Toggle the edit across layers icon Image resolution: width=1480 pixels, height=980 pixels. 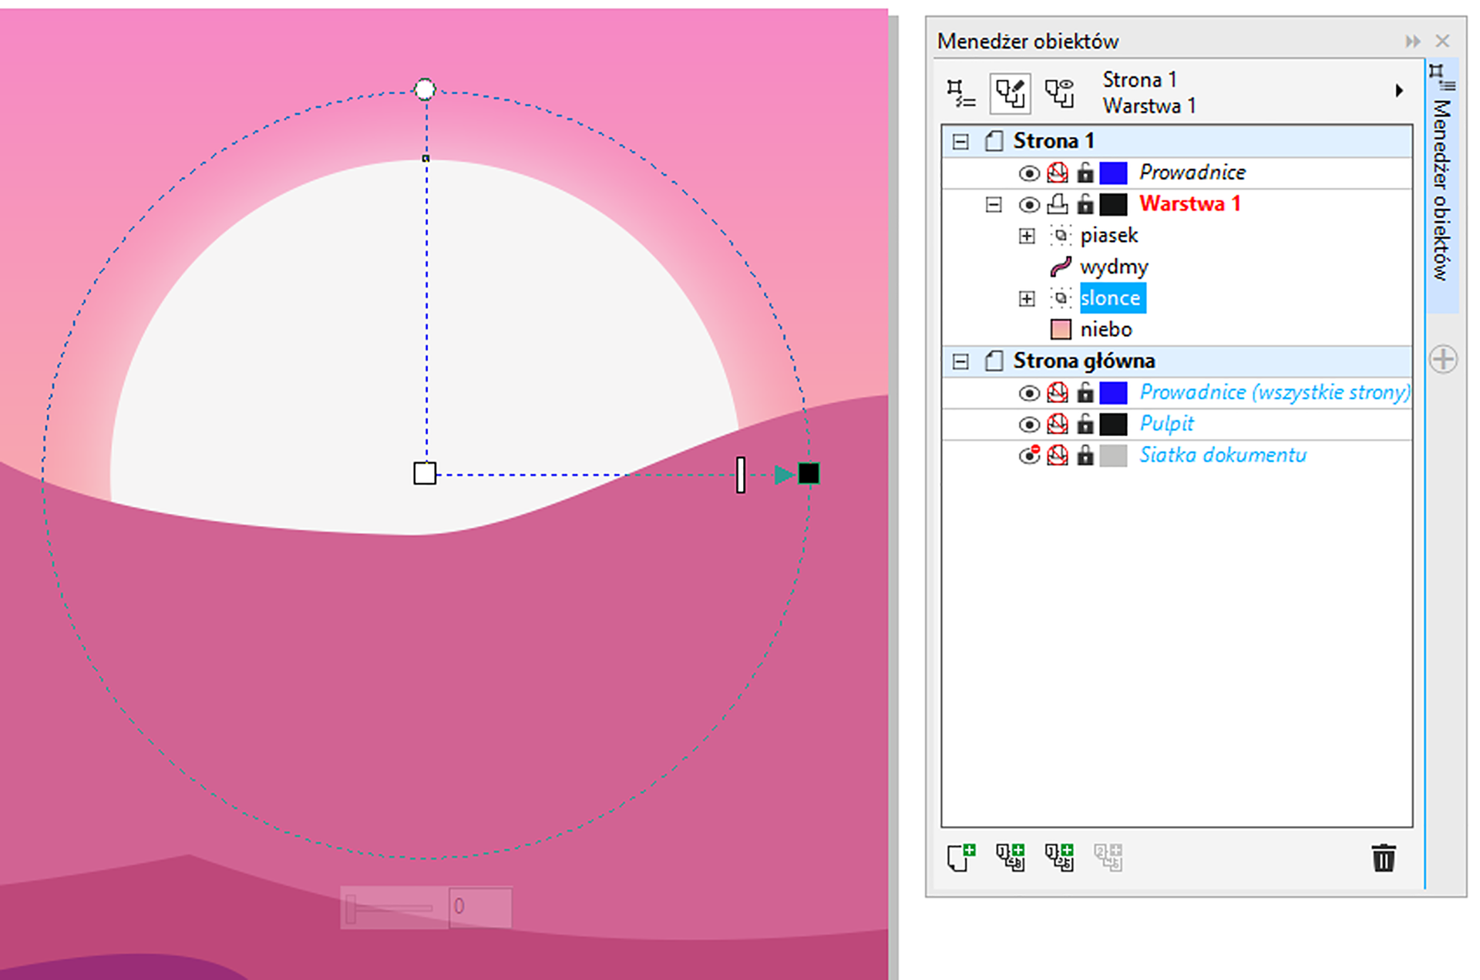point(1010,93)
